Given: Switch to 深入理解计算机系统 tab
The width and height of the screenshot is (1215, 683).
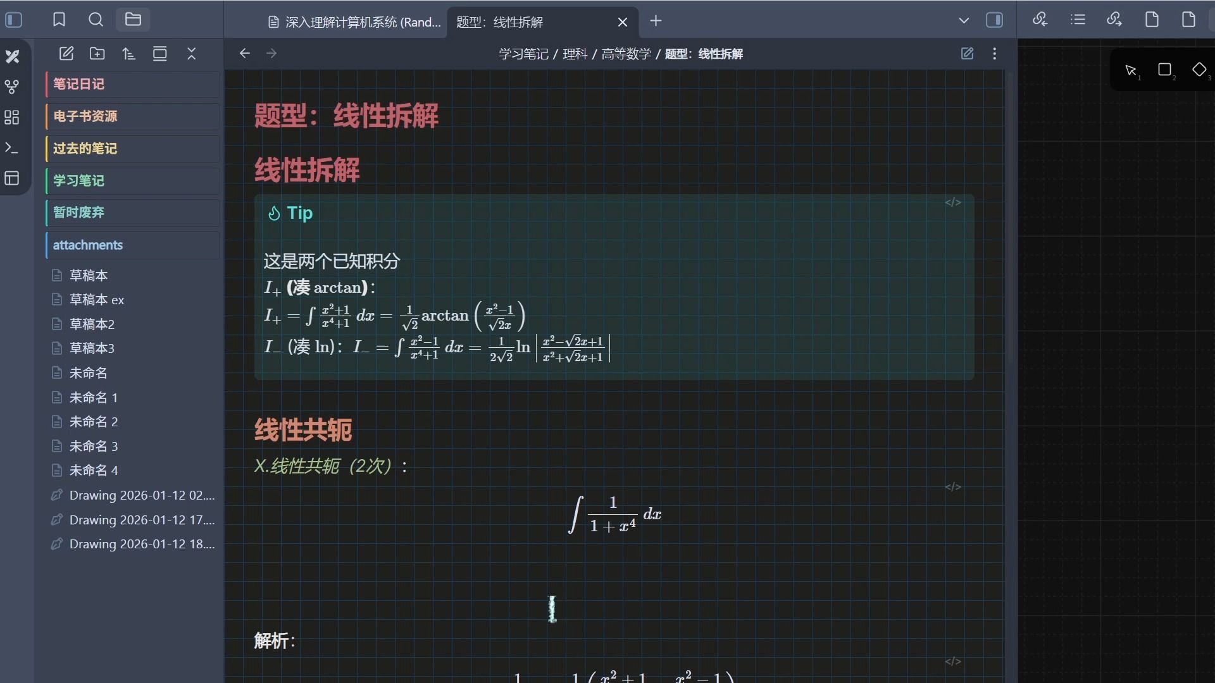Looking at the screenshot, I should click(354, 22).
